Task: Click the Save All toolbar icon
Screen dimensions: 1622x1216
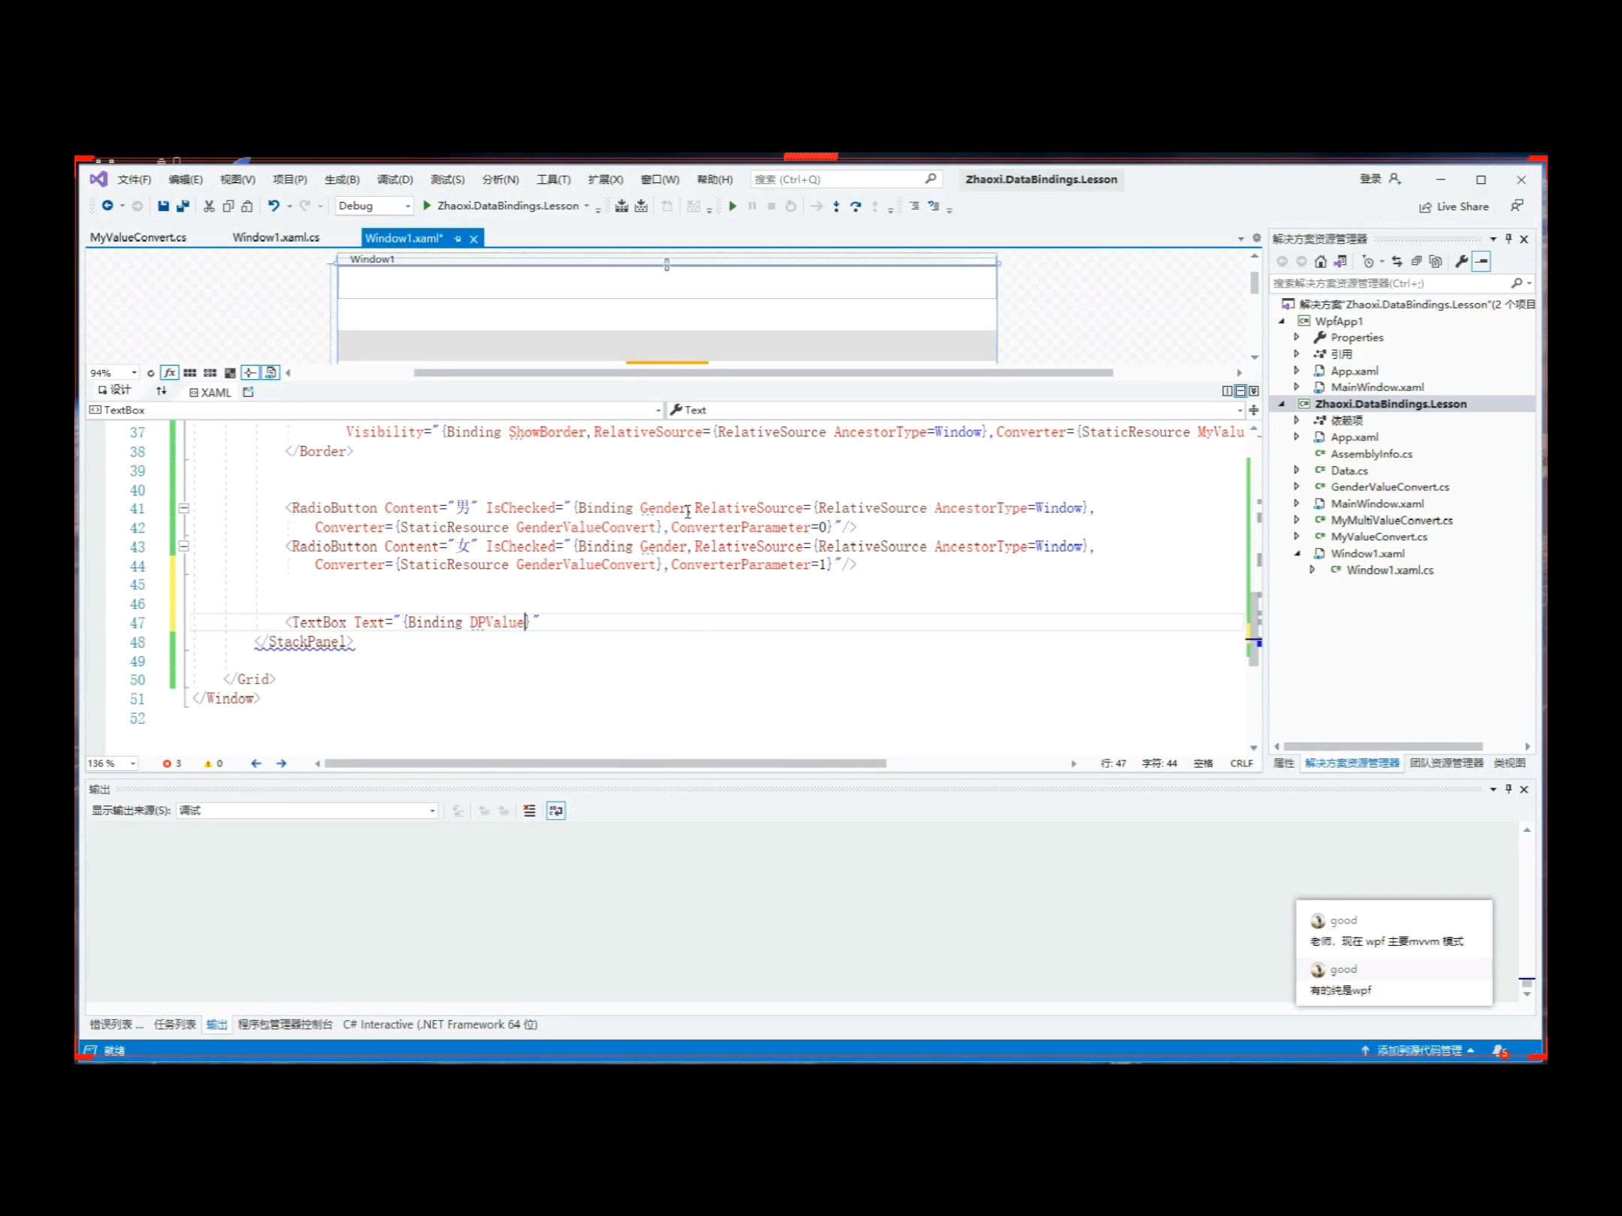Action: [x=182, y=206]
